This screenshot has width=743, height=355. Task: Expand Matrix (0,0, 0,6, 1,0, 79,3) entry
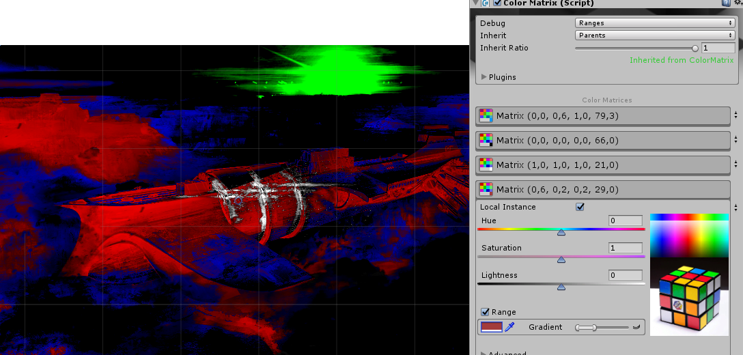pyautogui.click(x=603, y=115)
